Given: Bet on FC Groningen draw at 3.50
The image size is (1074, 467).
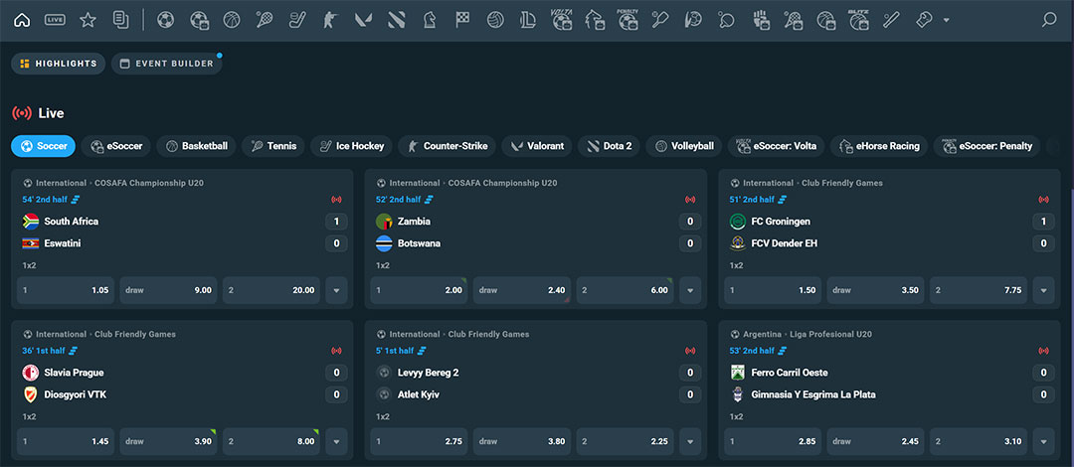Looking at the screenshot, I should pos(875,290).
